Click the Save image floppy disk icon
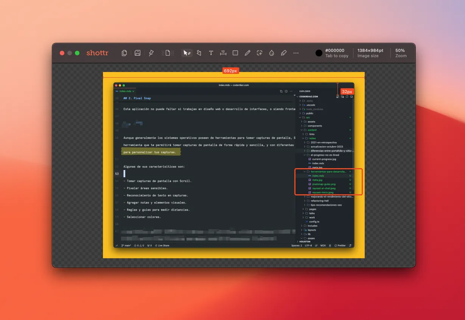 138,53
